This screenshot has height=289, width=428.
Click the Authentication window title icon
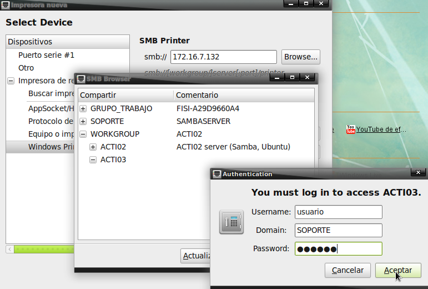coord(216,174)
